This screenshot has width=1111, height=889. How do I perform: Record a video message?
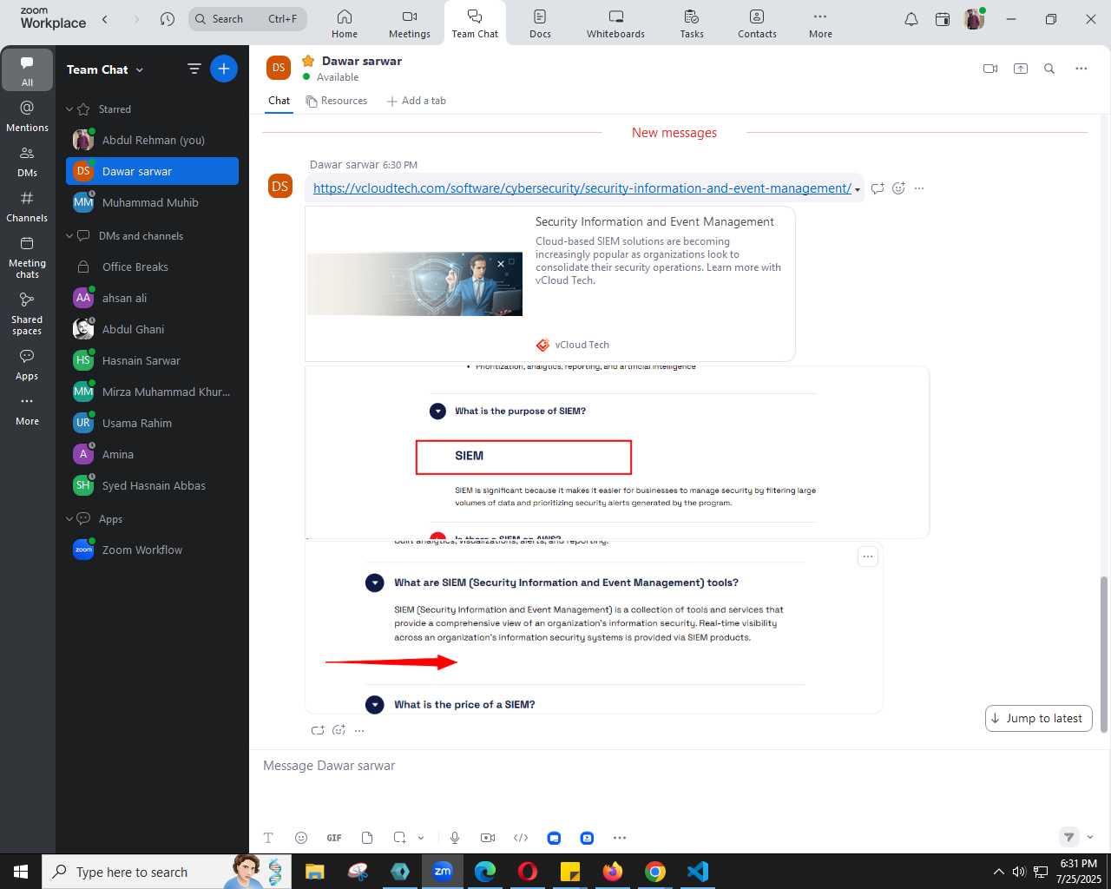pos(488,838)
